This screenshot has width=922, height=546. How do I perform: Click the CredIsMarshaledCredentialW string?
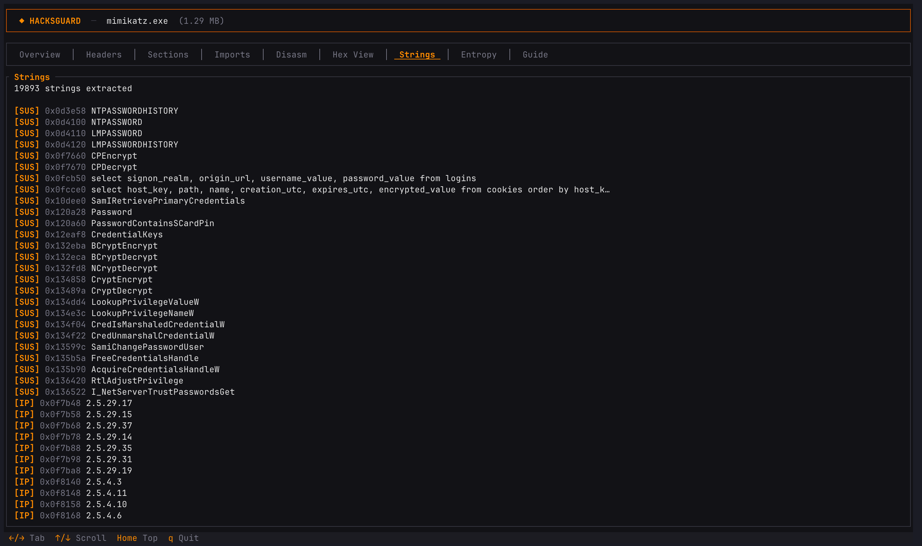(x=119, y=324)
